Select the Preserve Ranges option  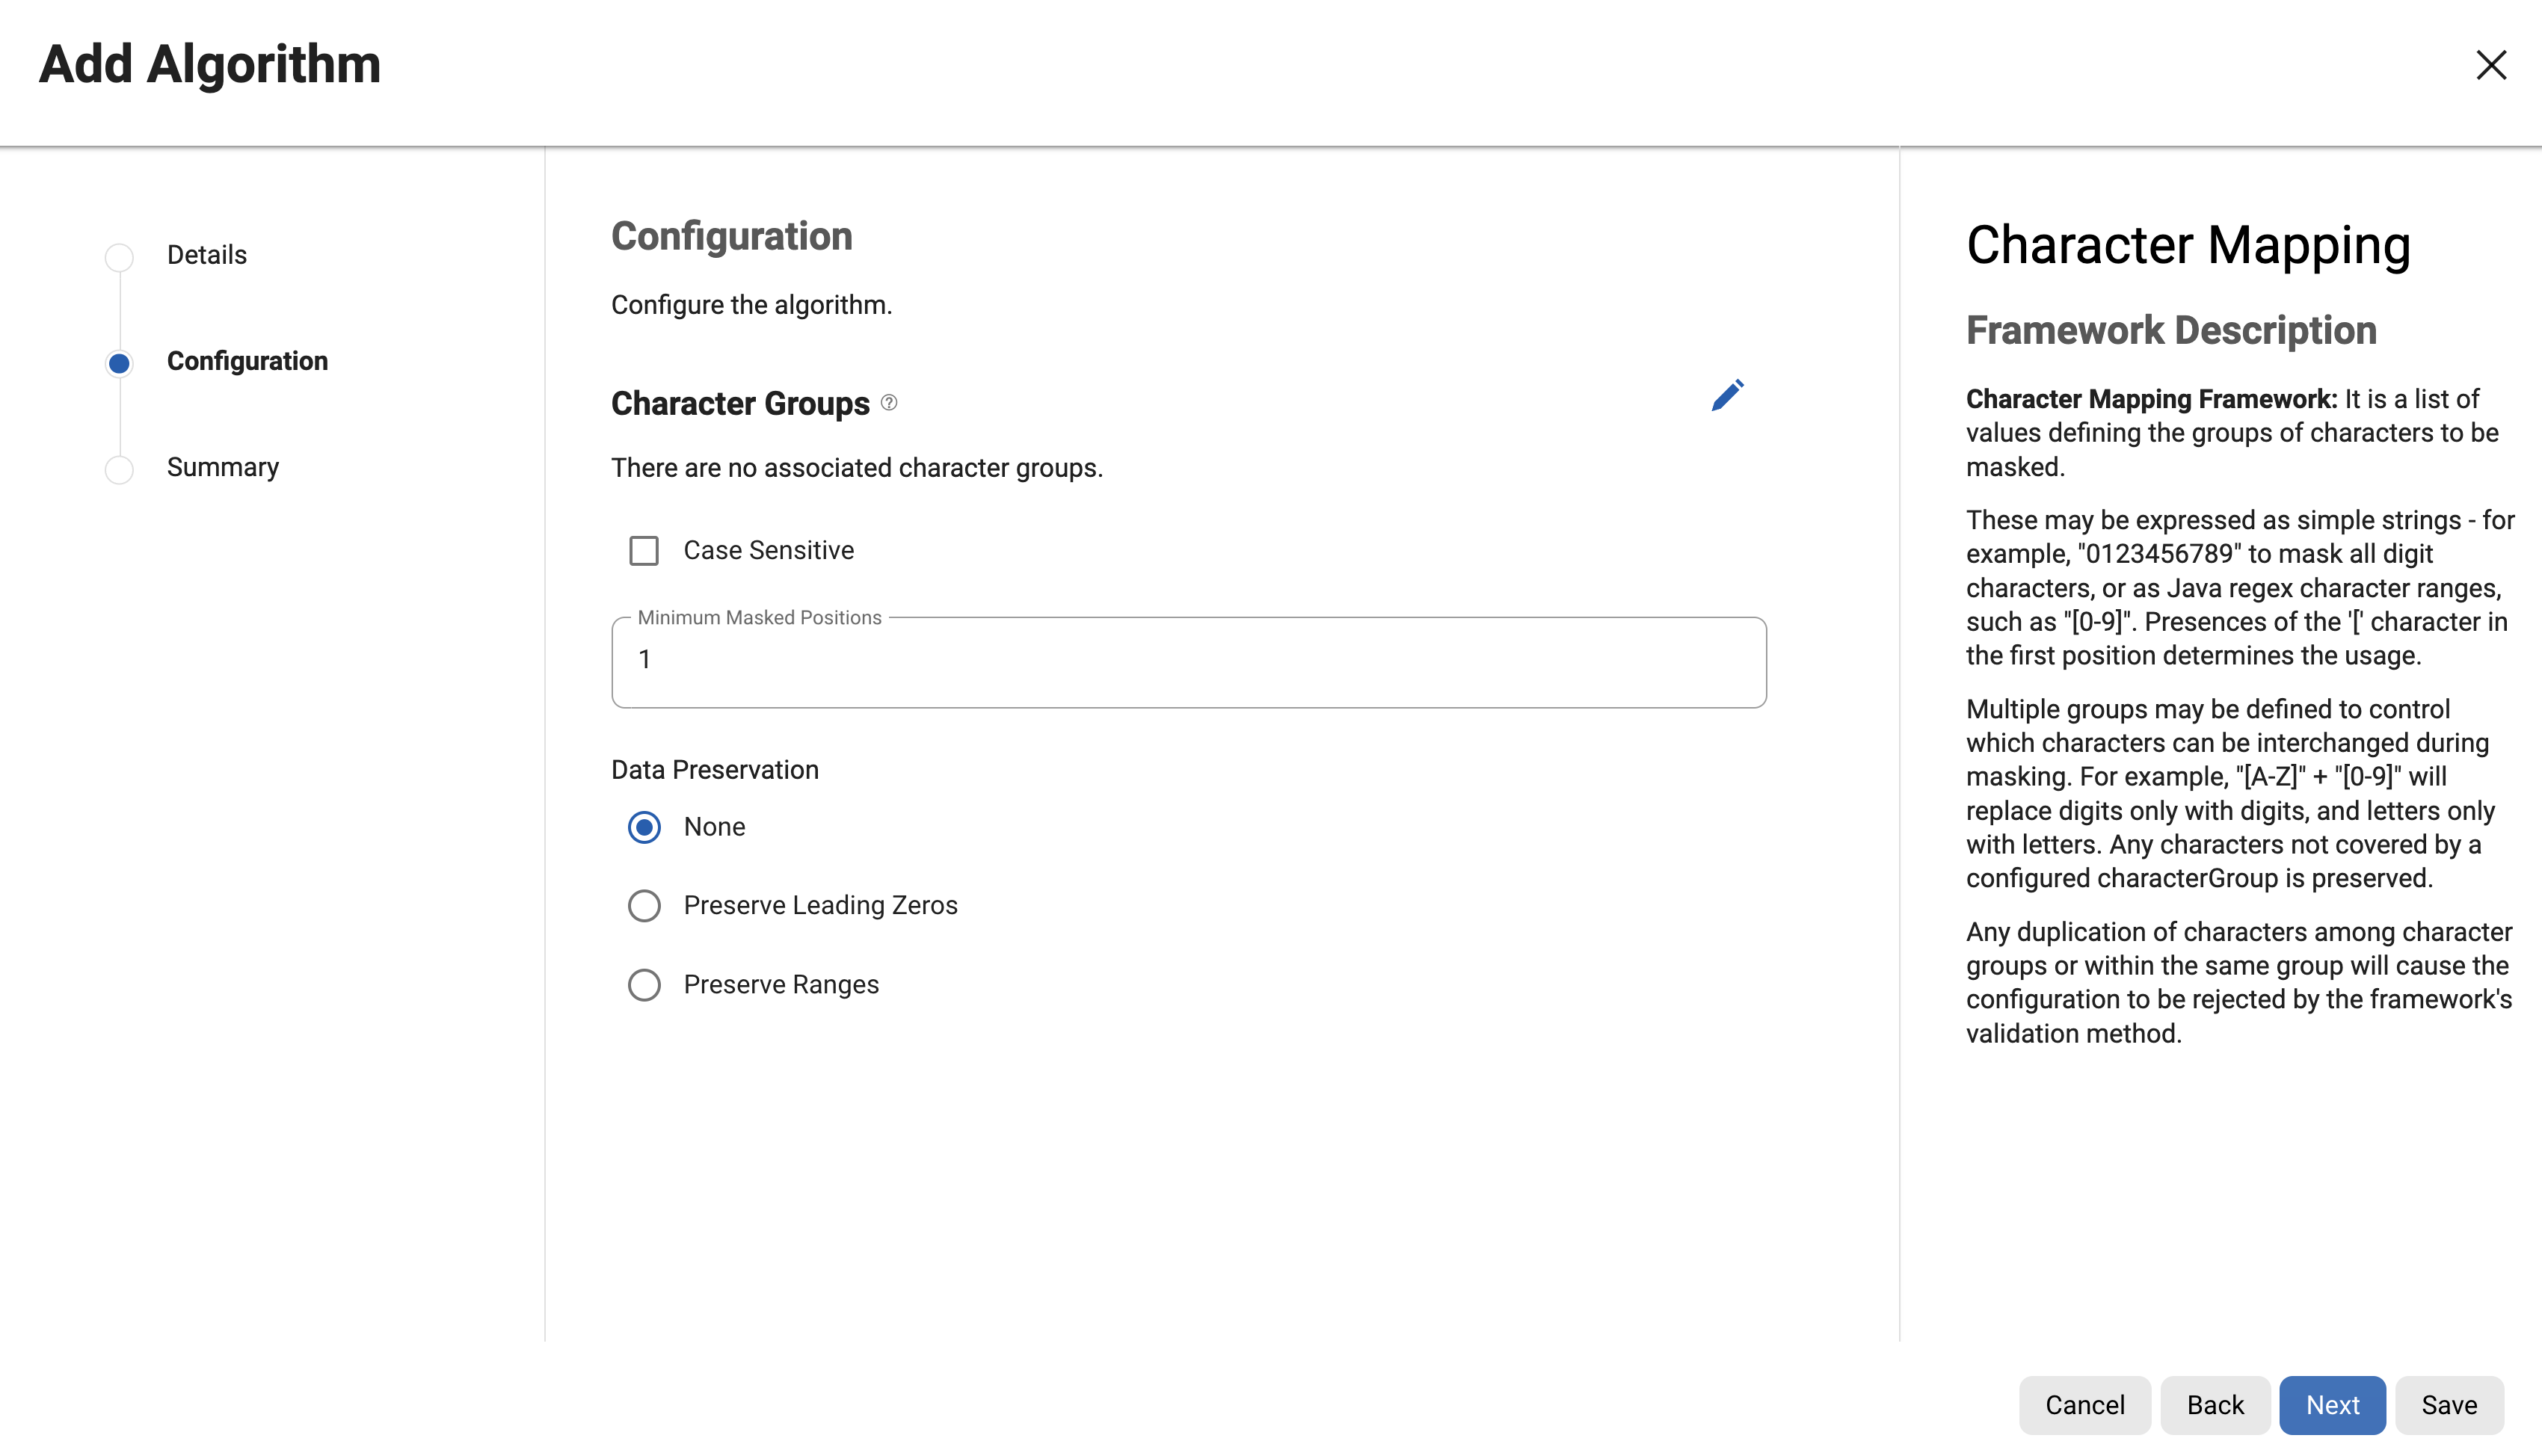click(645, 984)
